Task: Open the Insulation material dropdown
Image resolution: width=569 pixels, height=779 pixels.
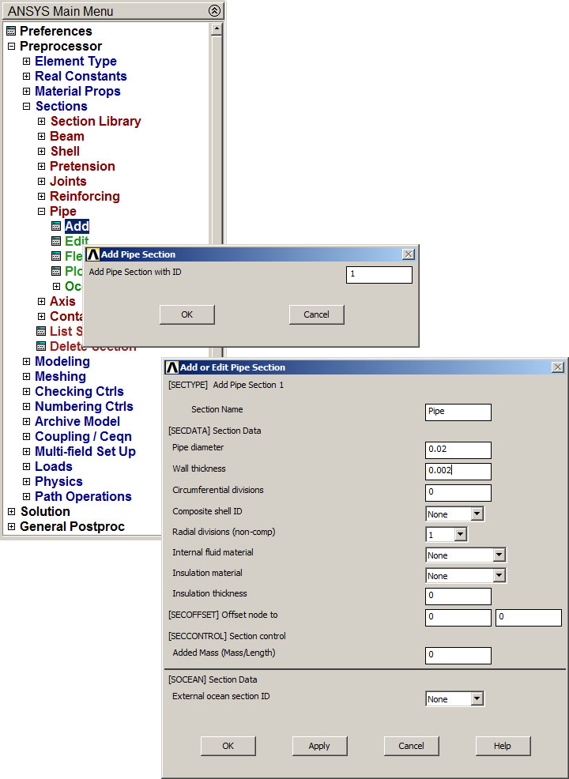Action: [x=499, y=575]
